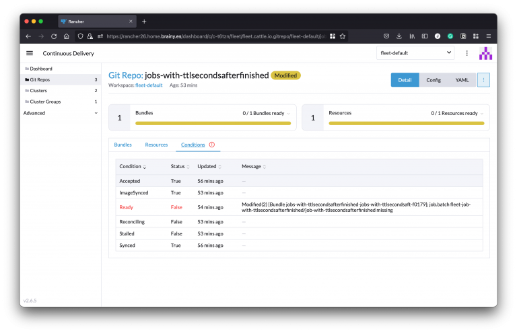Sort the table by Condition column
This screenshot has height=333, width=517.
(133, 166)
